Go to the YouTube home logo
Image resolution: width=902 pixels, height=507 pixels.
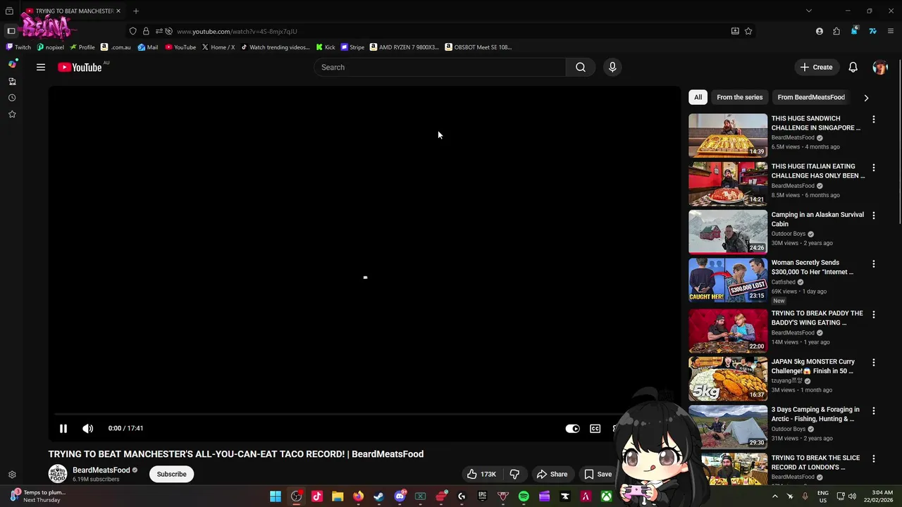point(80,68)
